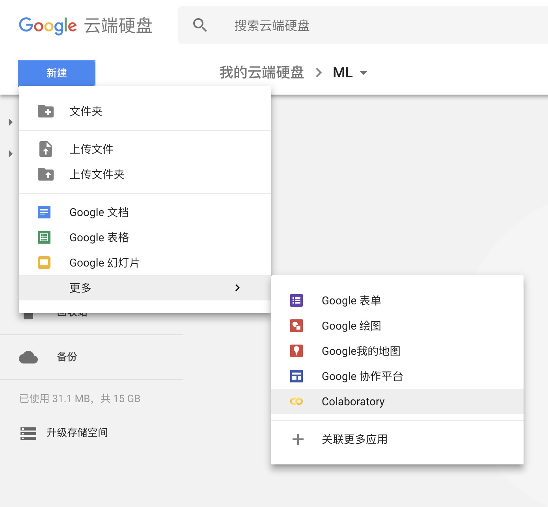548x507 pixels.
Task: Click the Google Forms icon
Action: [x=296, y=300]
